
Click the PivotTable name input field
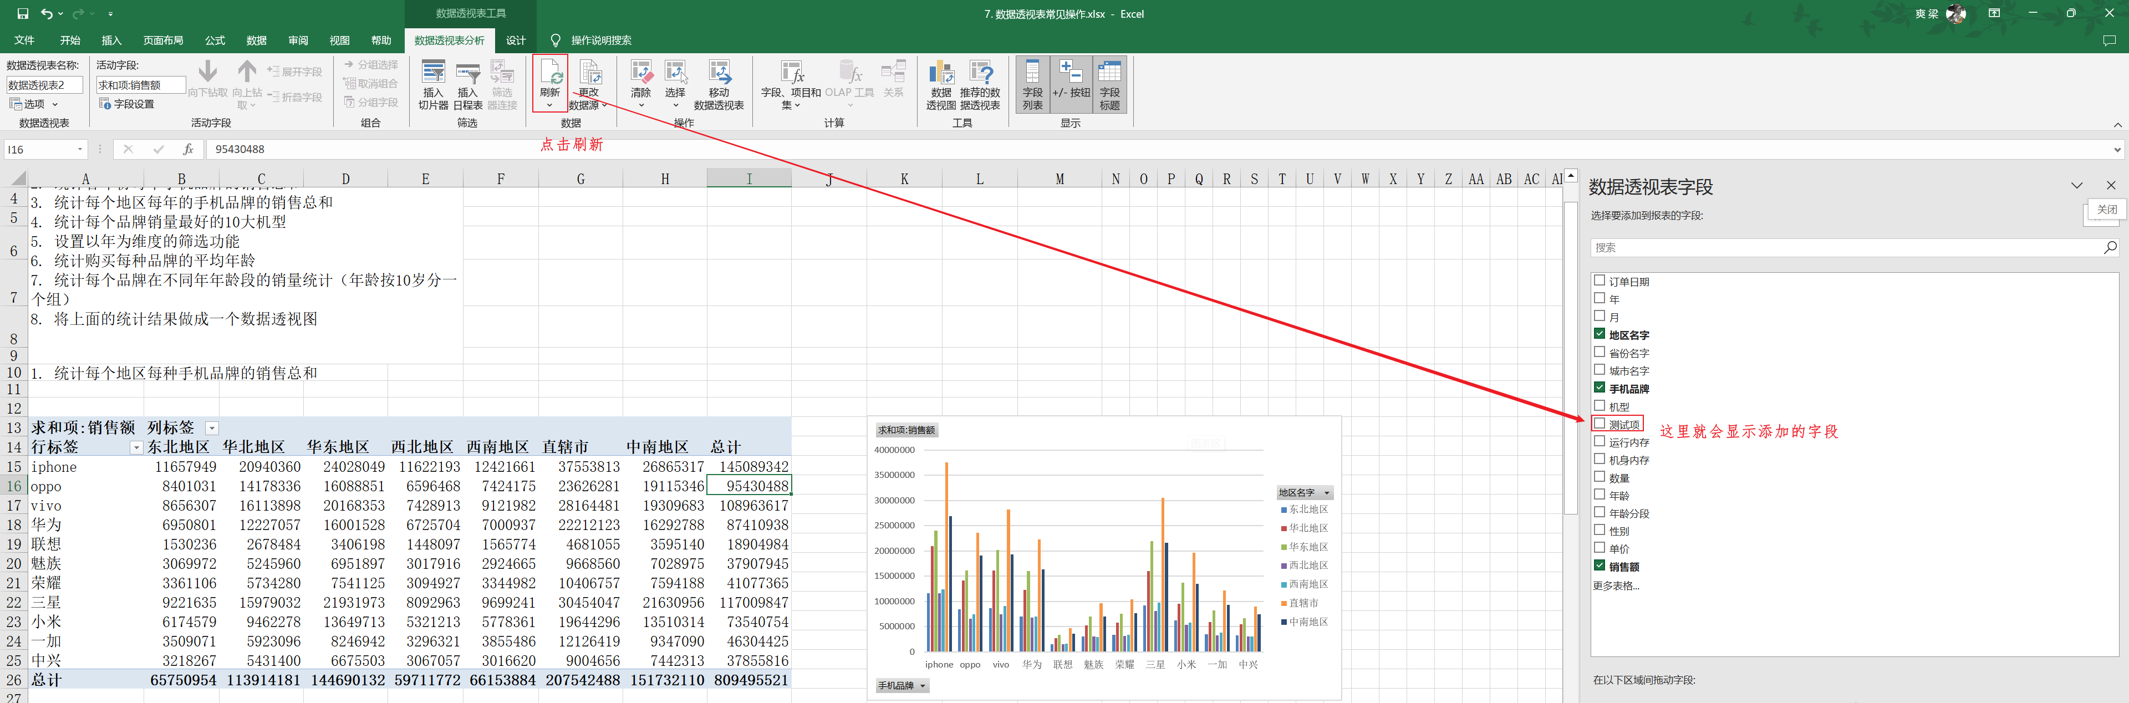tap(44, 85)
